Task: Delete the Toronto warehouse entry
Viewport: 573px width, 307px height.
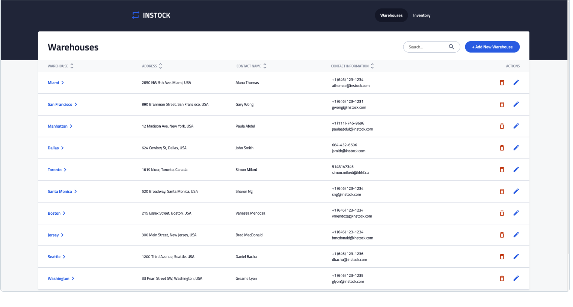Action: pyautogui.click(x=502, y=169)
